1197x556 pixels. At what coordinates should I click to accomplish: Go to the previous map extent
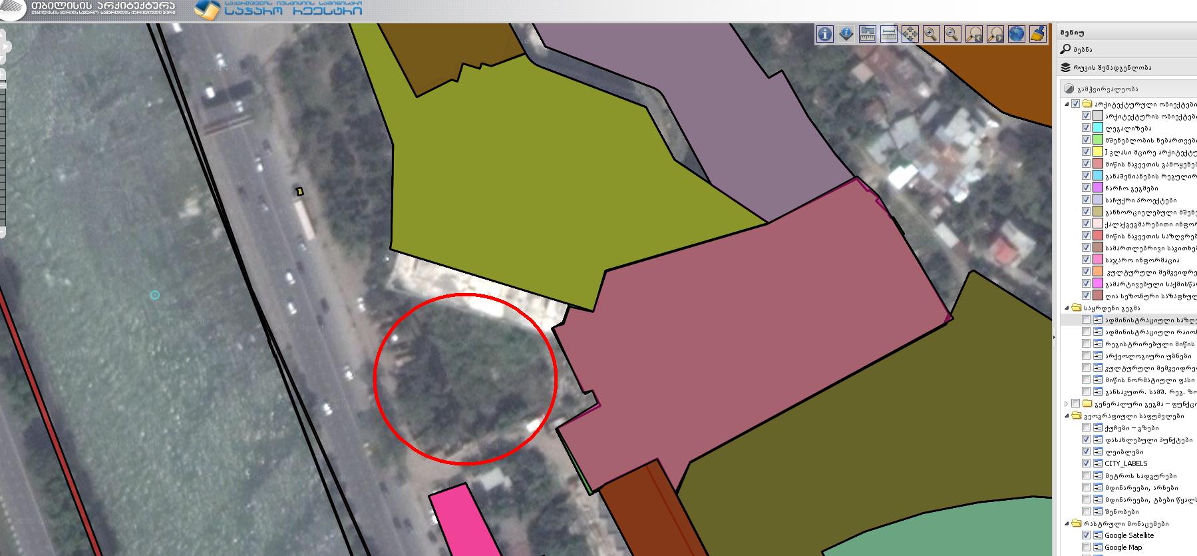pyautogui.click(x=973, y=34)
